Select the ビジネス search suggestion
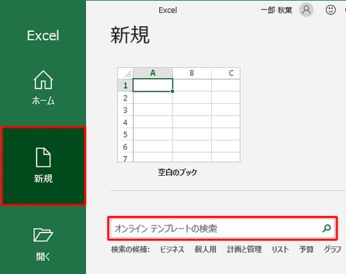346x274 pixels. pos(172,249)
